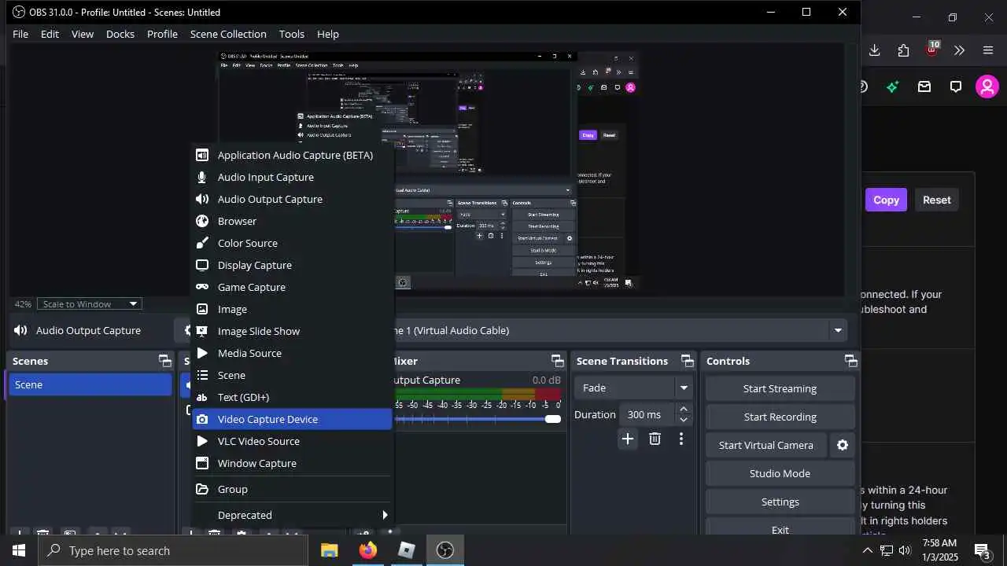Click the OBS preview canvas
The width and height of the screenshot is (1007, 566).
coord(429,171)
